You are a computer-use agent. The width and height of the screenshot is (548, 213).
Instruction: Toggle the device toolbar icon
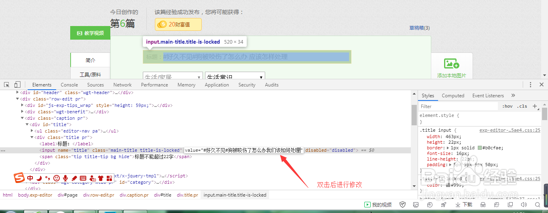coord(17,84)
